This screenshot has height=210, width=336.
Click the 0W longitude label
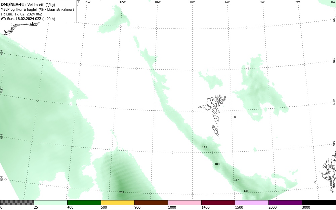click(333, 2)
